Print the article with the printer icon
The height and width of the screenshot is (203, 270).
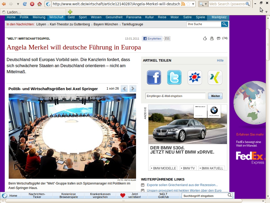click(212, 39)
